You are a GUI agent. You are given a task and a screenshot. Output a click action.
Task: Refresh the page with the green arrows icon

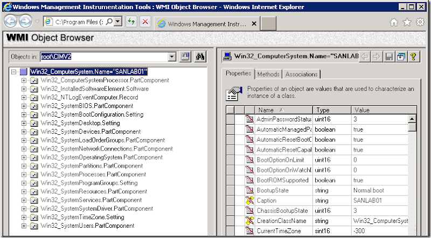coord(131,21)
